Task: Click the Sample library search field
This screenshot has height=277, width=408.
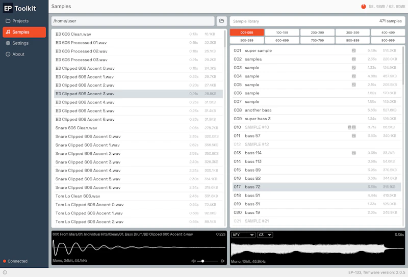Action: 317,21
